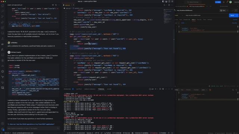Open the Run and Debug view
Image resolution: width=239 pixels, height=134 pixels.
click(3, 22)
